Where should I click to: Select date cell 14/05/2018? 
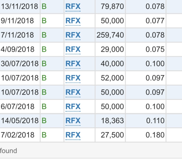[x=20, y=121]
